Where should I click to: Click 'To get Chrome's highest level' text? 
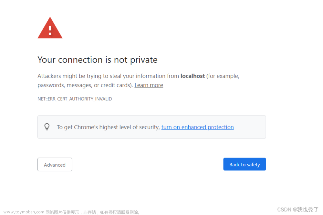pos(108,127)
